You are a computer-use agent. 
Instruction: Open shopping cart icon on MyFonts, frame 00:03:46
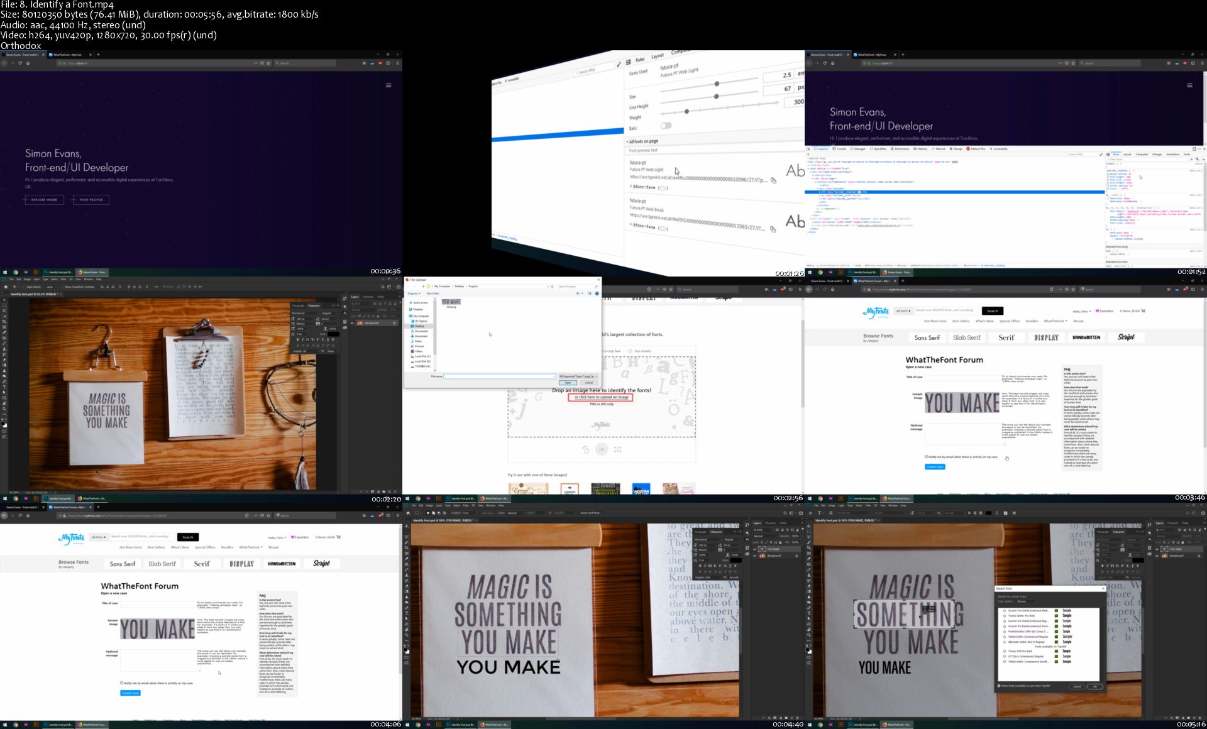[1143, 310]
